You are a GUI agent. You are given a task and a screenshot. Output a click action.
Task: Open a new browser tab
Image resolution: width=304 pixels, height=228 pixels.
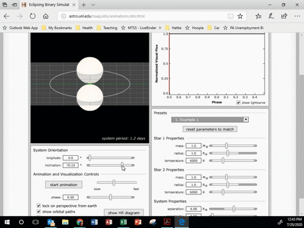(84, 4)
